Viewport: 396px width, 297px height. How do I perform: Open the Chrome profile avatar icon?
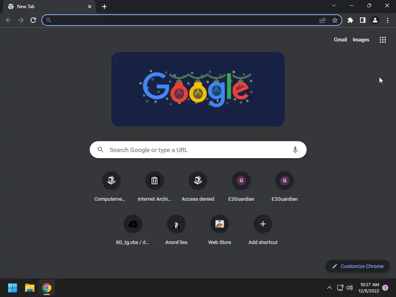[375, 20]
